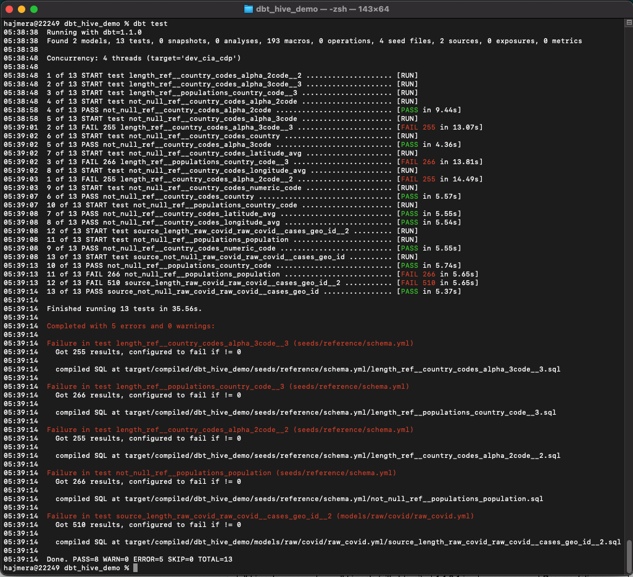Click the first timestamp 05:38:38
Image resolution: width=633 pixels, height=577 pixels.
19,32
